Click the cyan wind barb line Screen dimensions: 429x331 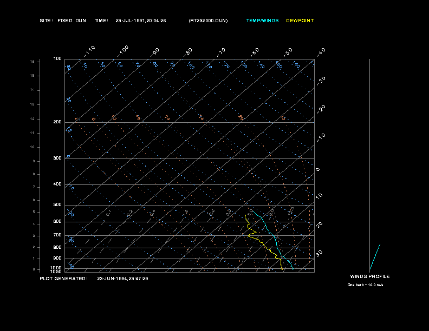click(375, 256)
